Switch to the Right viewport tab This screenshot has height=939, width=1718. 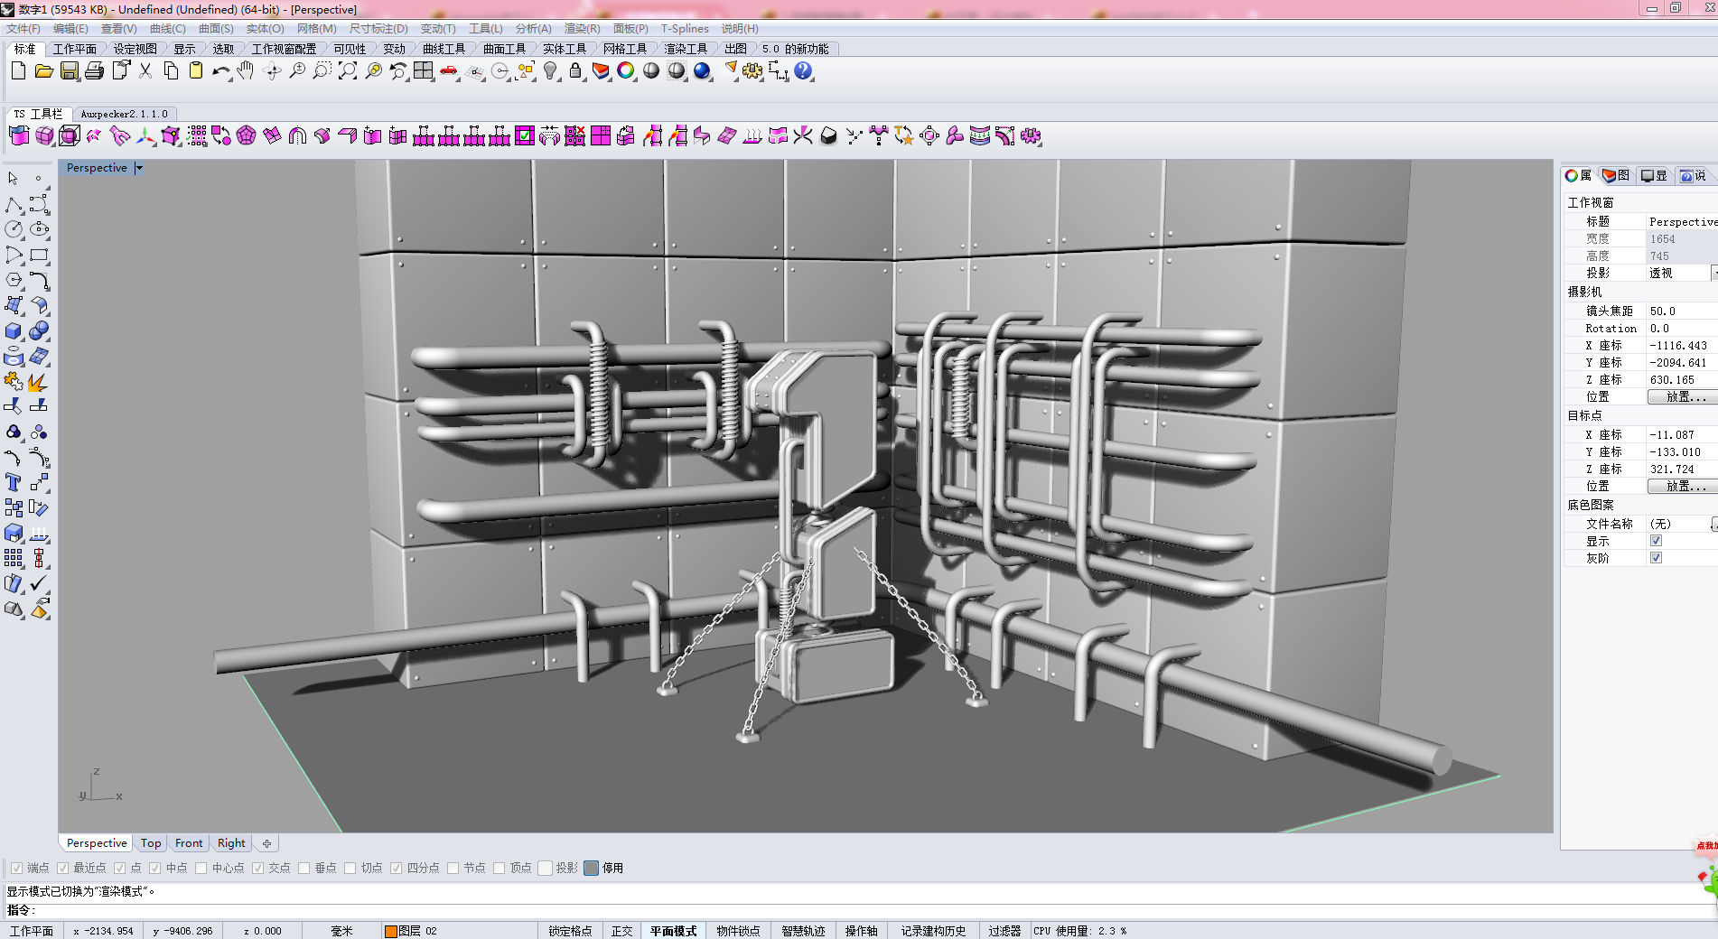pos(231,843)
